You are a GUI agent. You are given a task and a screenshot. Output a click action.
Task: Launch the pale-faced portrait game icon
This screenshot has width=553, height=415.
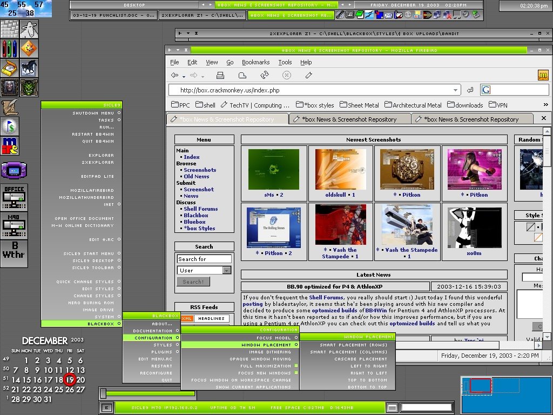click(10, 88)
